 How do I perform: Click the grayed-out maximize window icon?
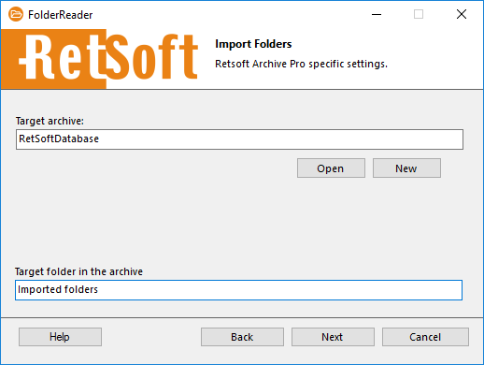click(x=419, y=14)
